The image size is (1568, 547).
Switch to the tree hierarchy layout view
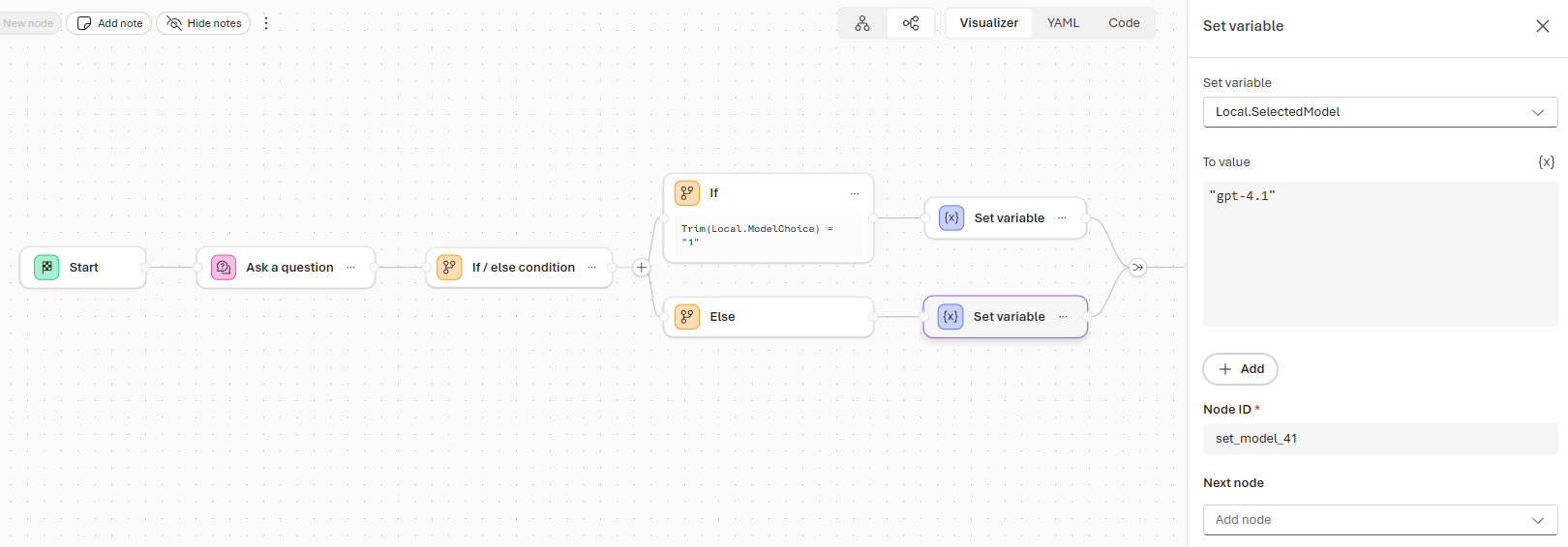[x=862, y=23]
